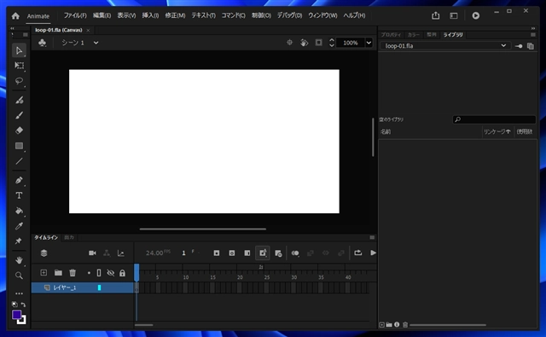Click the zoom percentage field
The height and width of the screenshot is (337, 546).
point(351,43)
